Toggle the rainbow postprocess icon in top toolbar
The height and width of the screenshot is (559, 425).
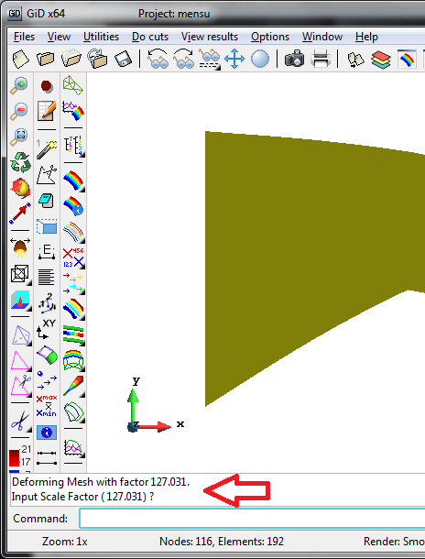407,60
